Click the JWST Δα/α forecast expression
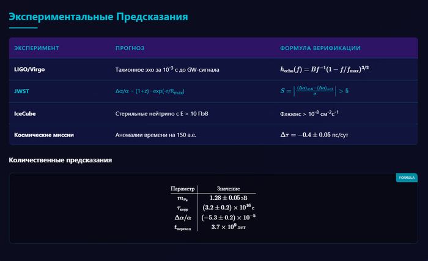Viewport: 428px width, 261px height. click(150, 91)
